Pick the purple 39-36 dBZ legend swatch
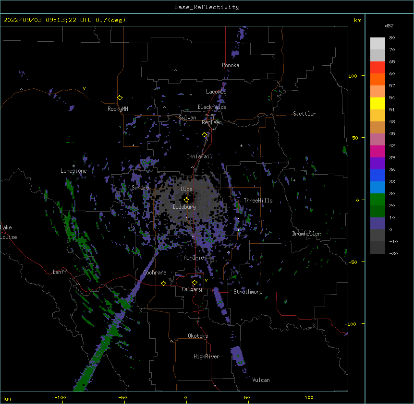414x404 pixels. click(x=377, y=164)
